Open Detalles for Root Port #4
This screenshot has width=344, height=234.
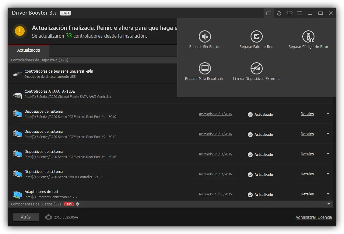point(307,154)
